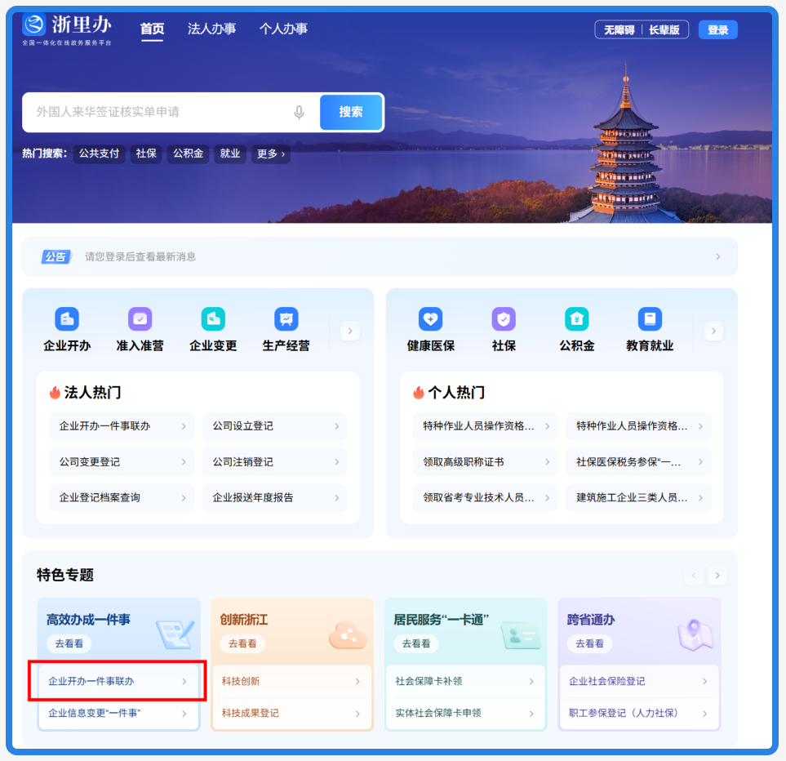Open 社会保障卡补领

click(465, 681)
